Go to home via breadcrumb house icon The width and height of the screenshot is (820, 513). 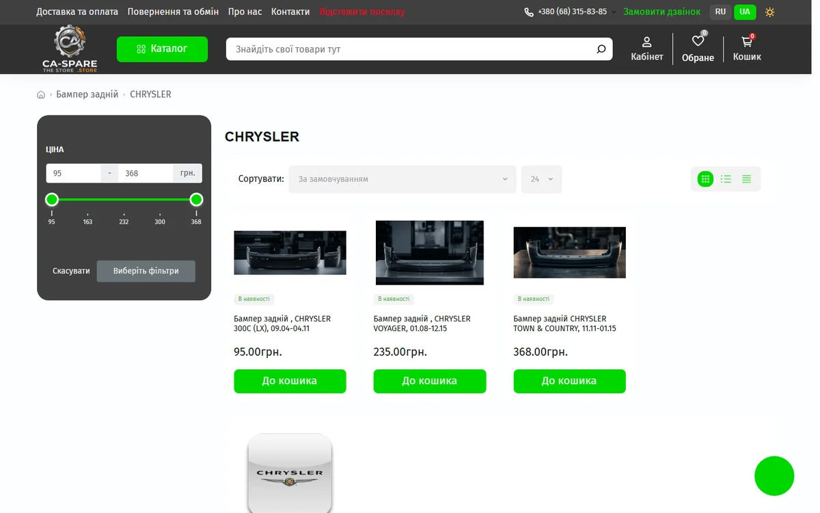coord(41,94)
